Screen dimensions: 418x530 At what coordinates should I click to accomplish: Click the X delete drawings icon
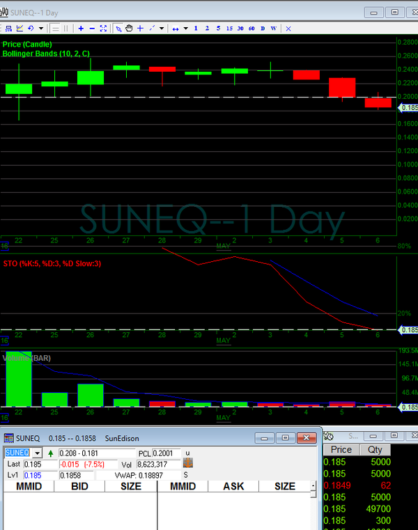coord(288,29)
